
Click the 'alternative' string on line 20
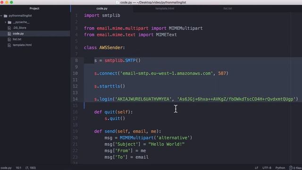(173, 138)
